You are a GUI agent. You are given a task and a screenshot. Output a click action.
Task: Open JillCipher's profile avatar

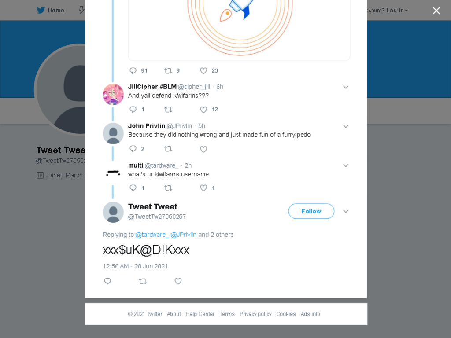click(113, 94)
